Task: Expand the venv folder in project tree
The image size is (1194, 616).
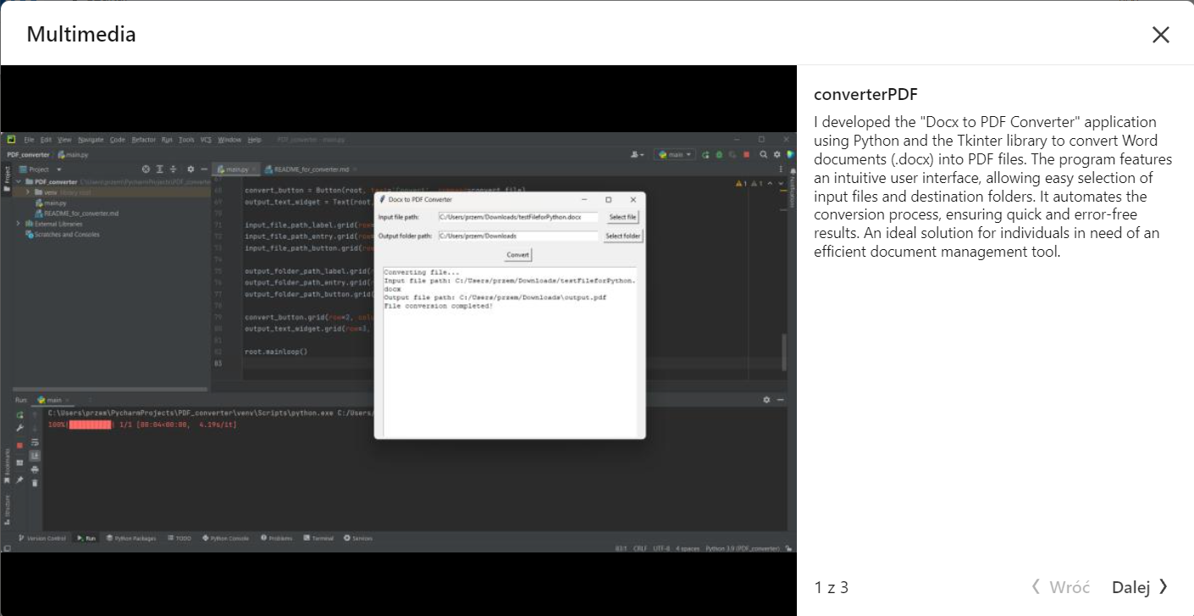Action: coord(28,192)
